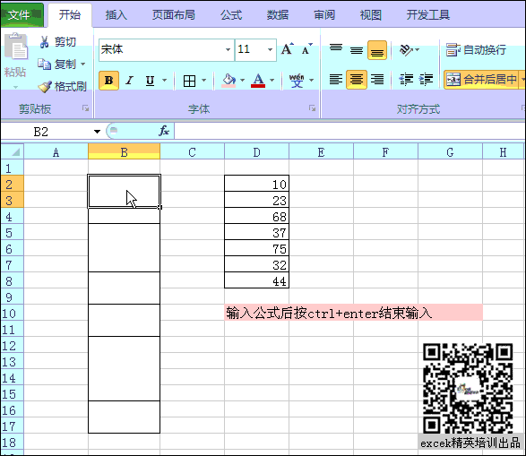Open the paste options dropdown arrow
526x456 pixels.
15,87
